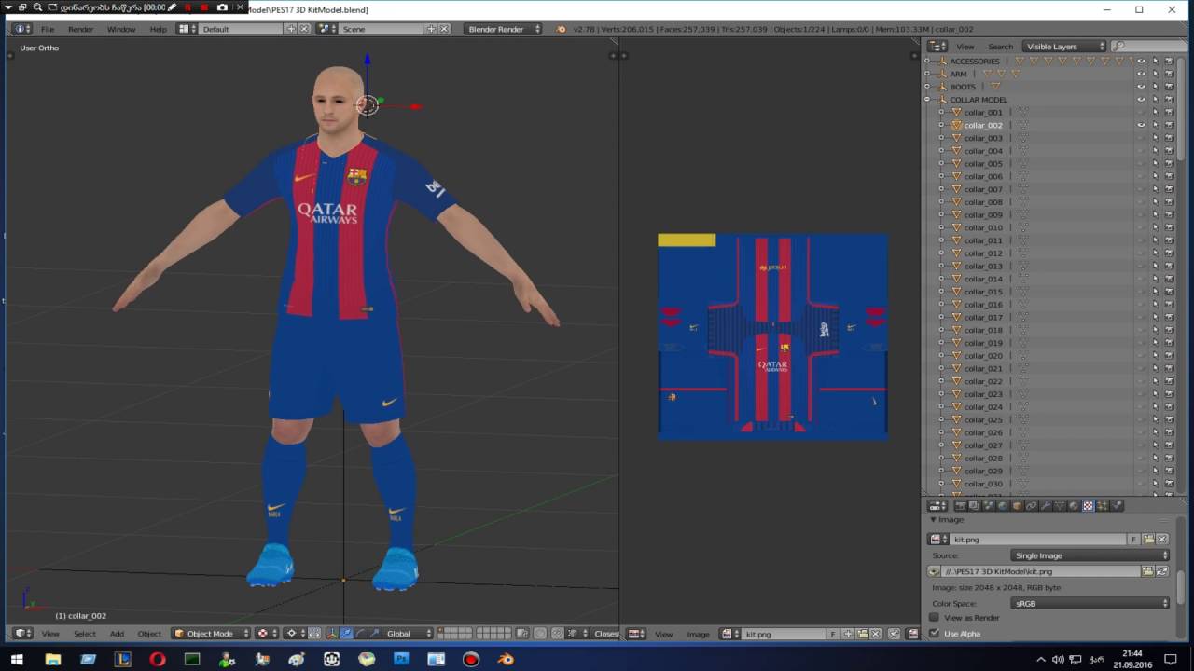Select collar_010 in the outliner

point(983,227)
